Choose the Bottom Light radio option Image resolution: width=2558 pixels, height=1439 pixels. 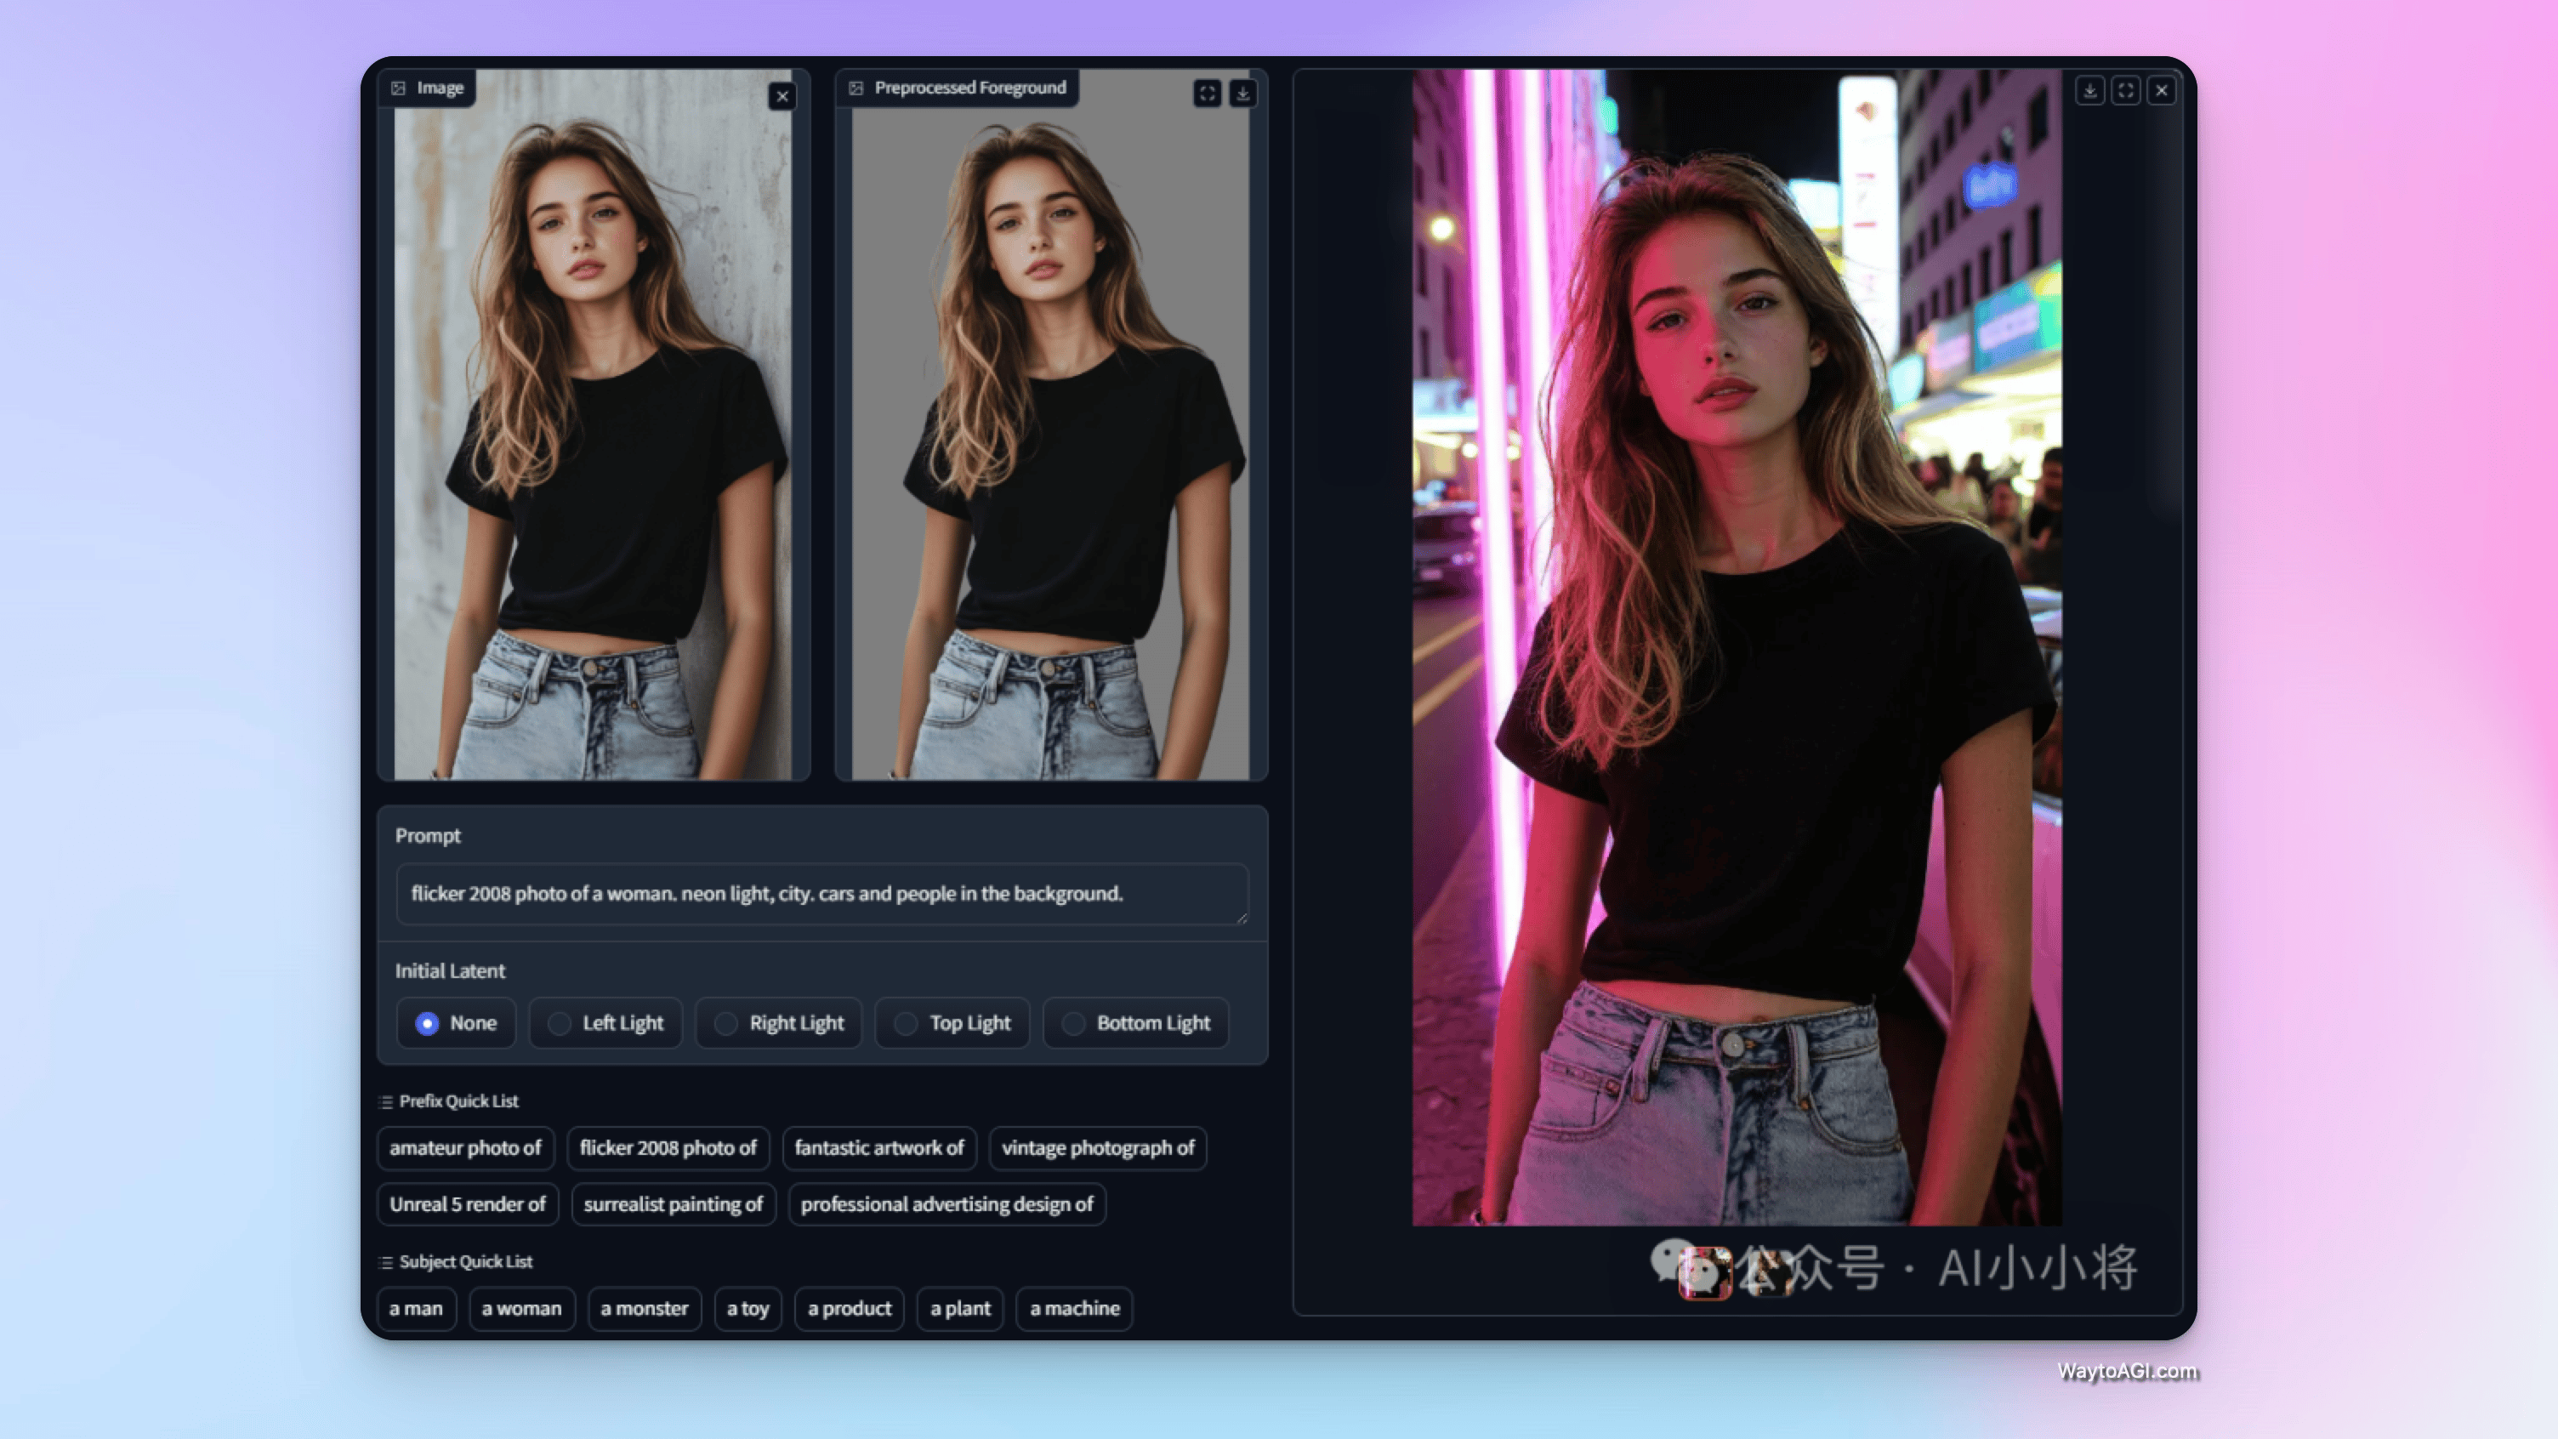tap(1073, 1023)
